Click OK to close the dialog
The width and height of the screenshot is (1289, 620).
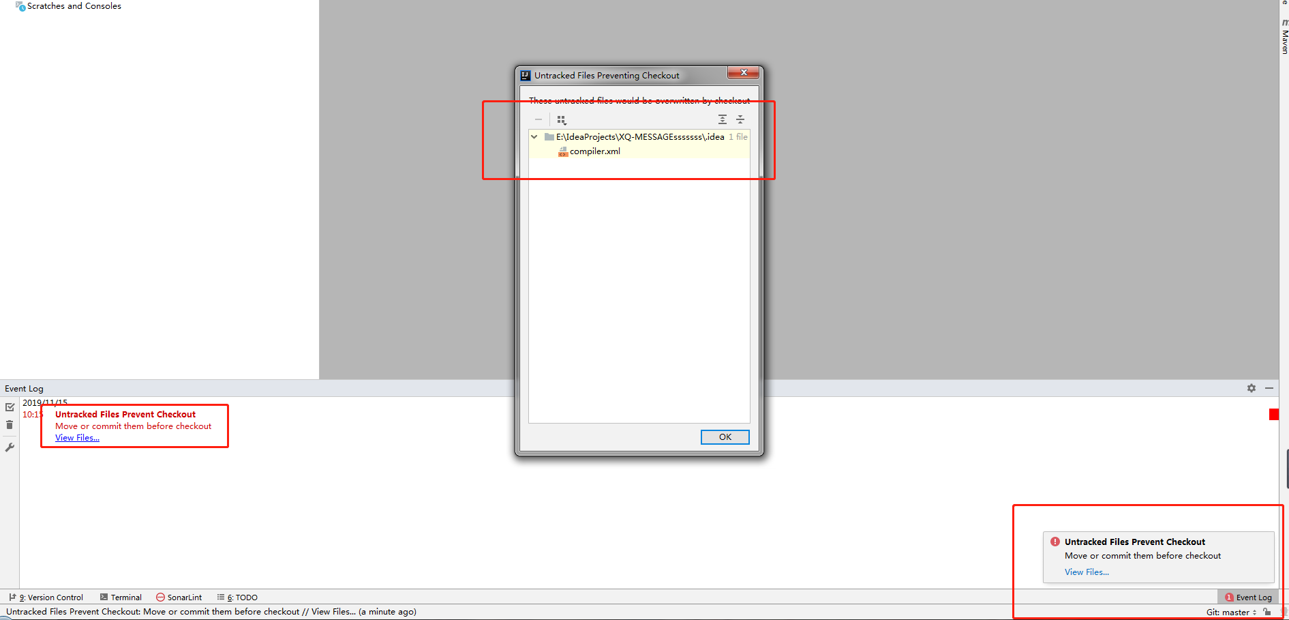(725, 437)
